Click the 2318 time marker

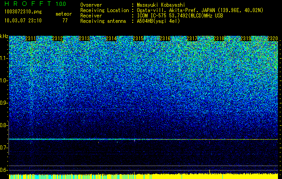coord(219,38)
